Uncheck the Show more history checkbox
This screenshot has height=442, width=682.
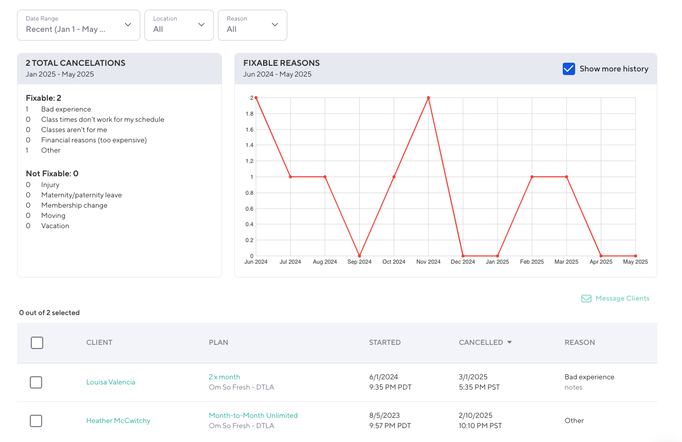point(568,69)
